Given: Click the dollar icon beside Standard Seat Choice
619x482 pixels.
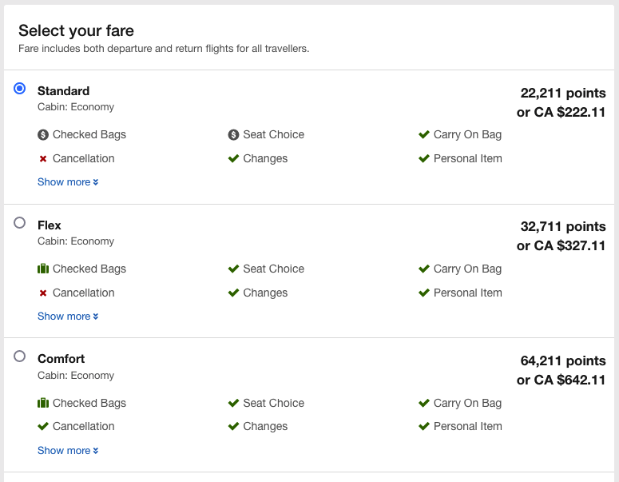Looking at the screenshot, I should coord(234,135).
